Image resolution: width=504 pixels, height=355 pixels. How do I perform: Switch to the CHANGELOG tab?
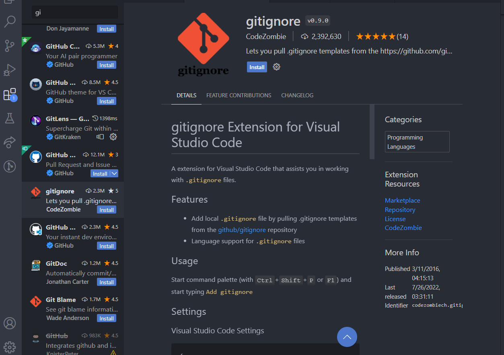click(297, 95)
